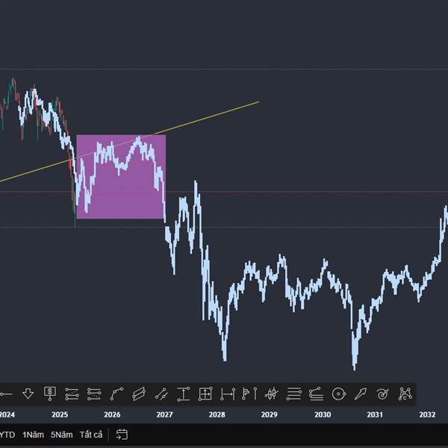448x448 pixels.
Task: Show full history with Tất cả
Action: [x=91, y=435]
